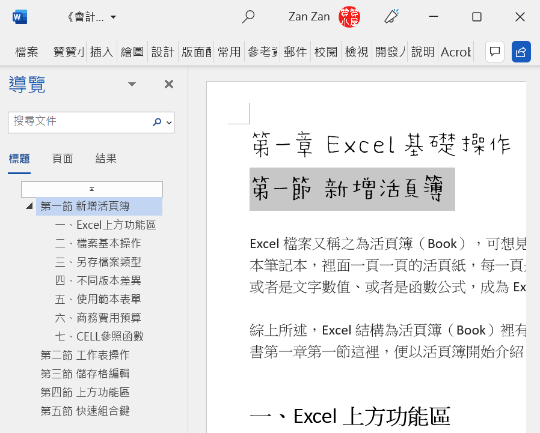Screen dimensions: 540x433
Task: Go to heading 二、檔案基本操作
Action: pyautogui.click(x=98, y=243)
